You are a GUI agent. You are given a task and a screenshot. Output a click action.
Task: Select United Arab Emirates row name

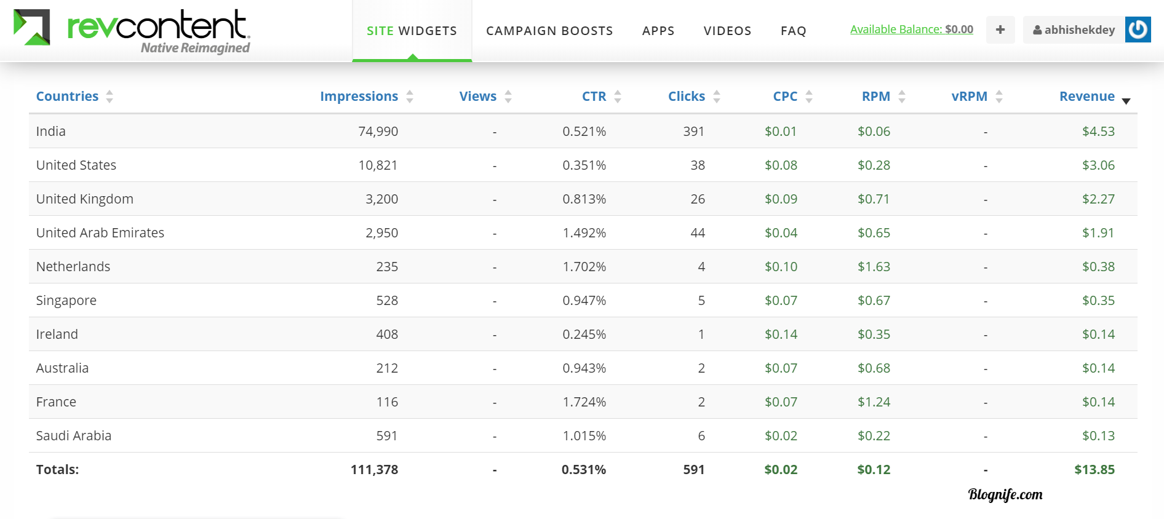[x=100, y=232]
